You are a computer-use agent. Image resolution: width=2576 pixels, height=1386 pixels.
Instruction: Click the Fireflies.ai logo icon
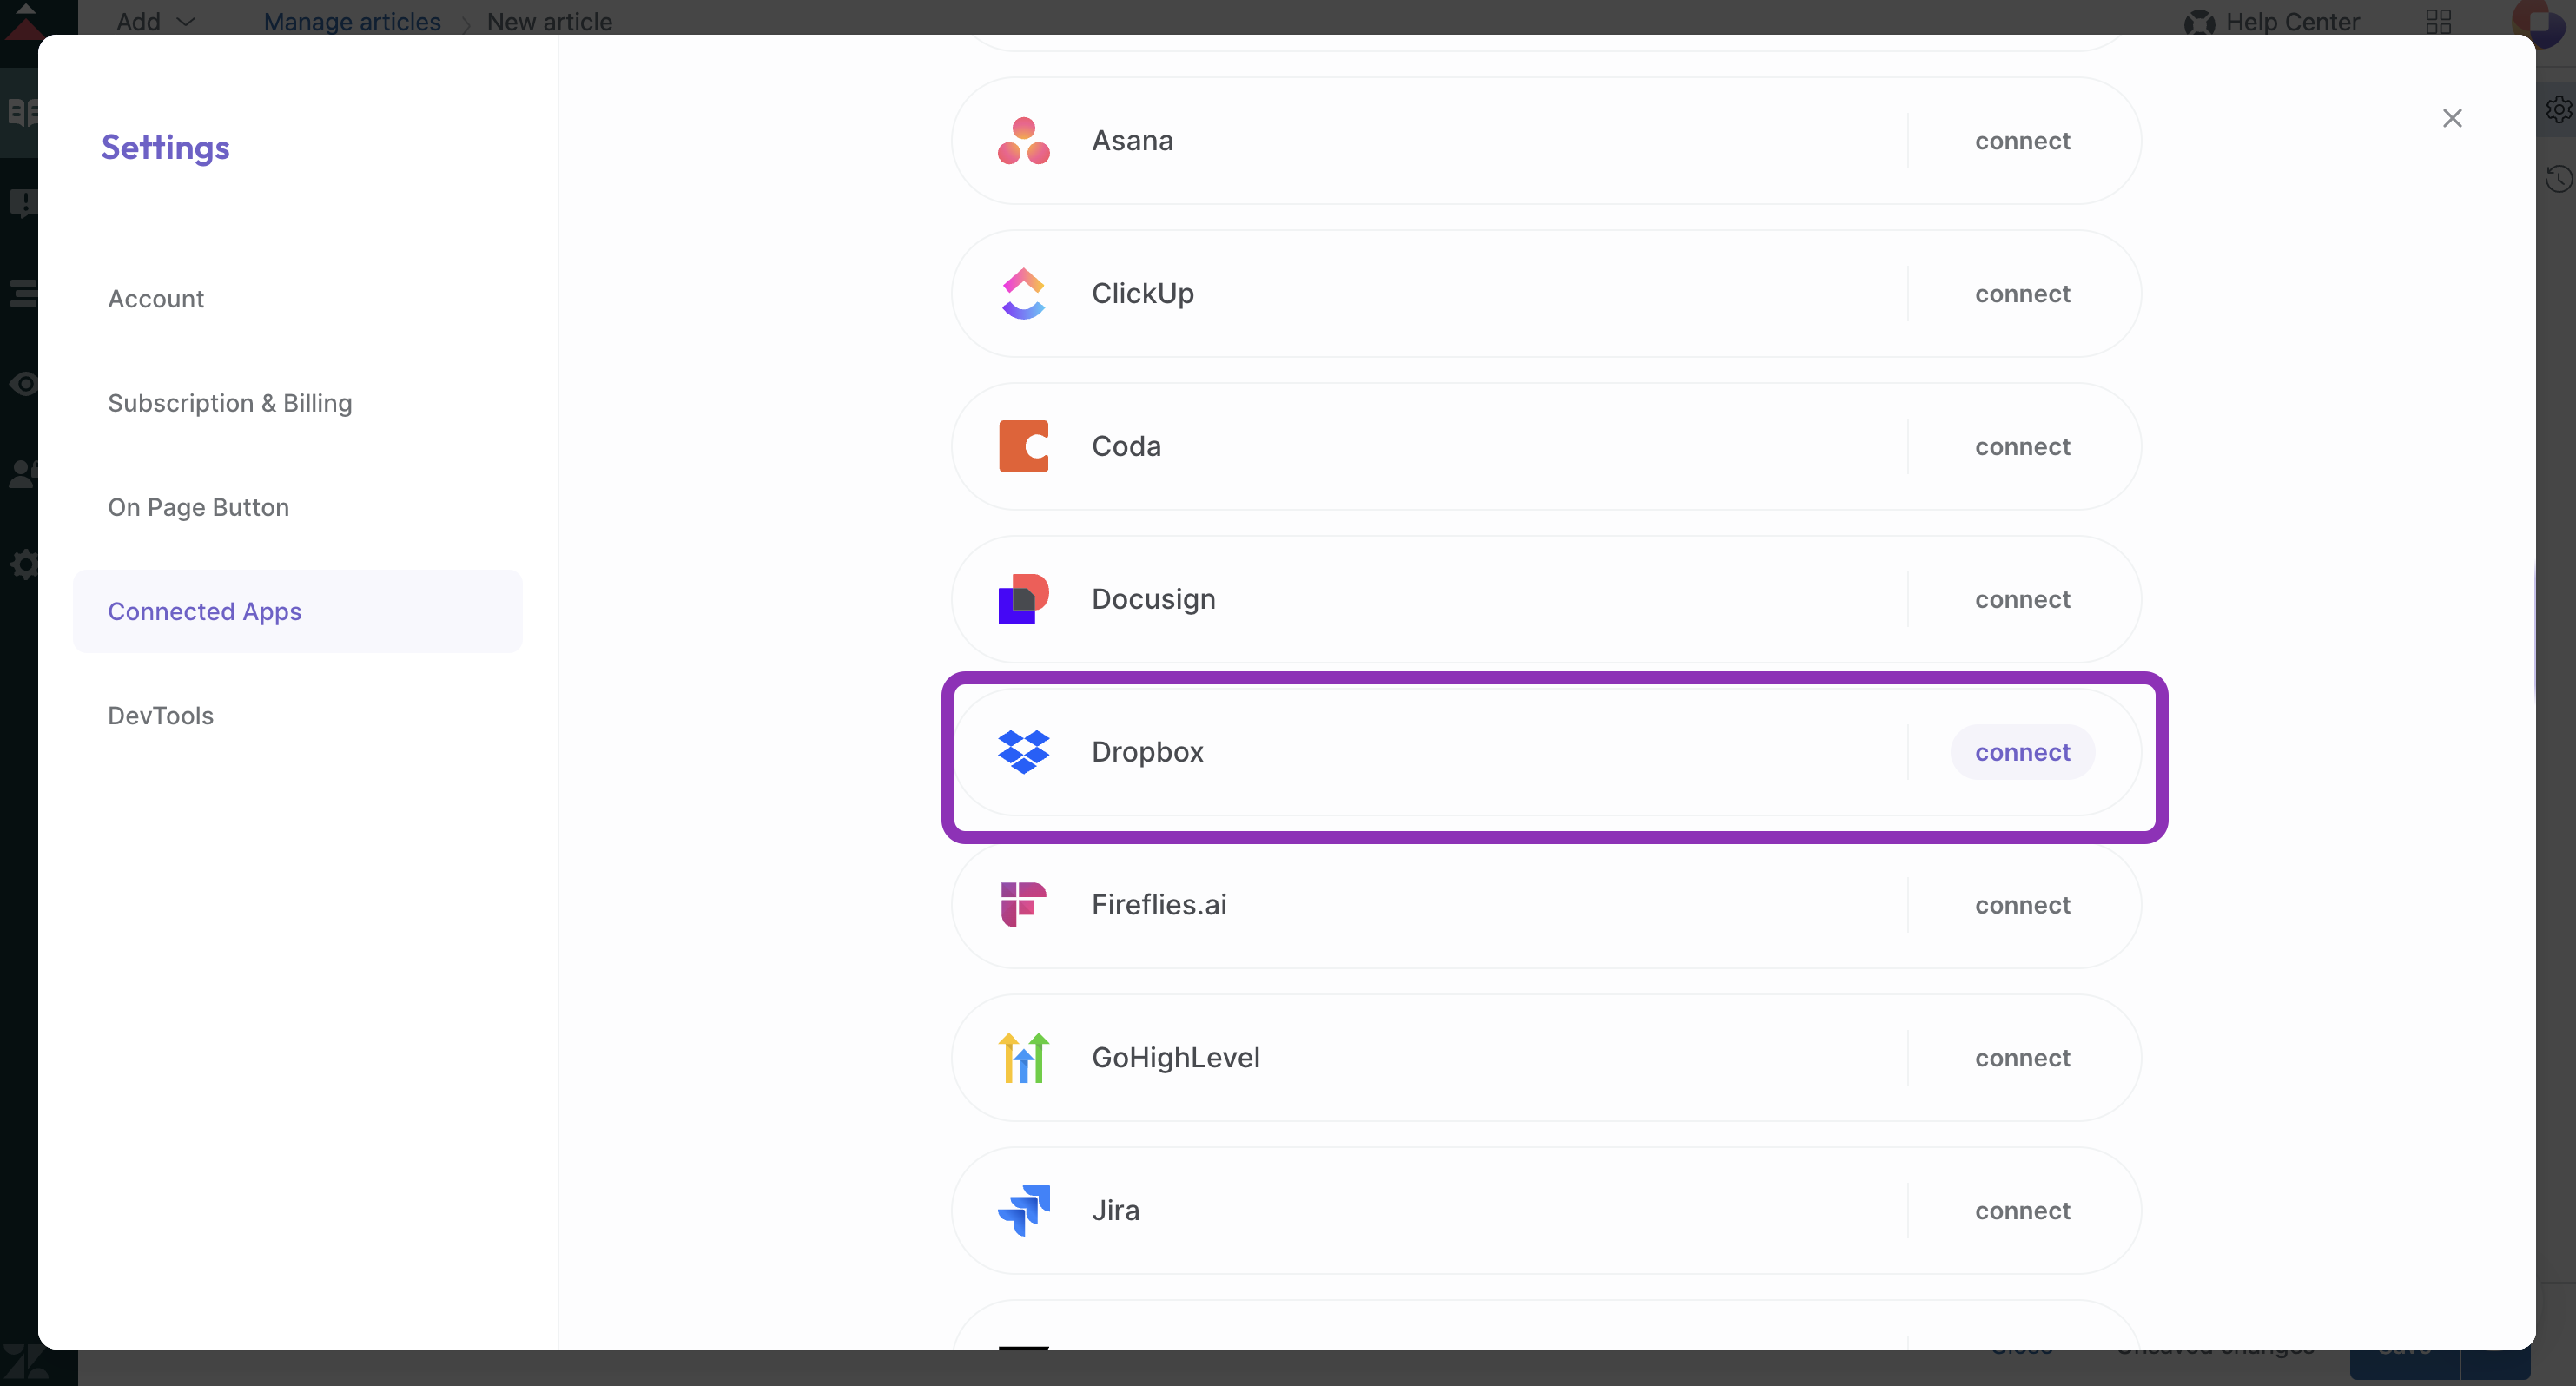(x=1023, y=905)
